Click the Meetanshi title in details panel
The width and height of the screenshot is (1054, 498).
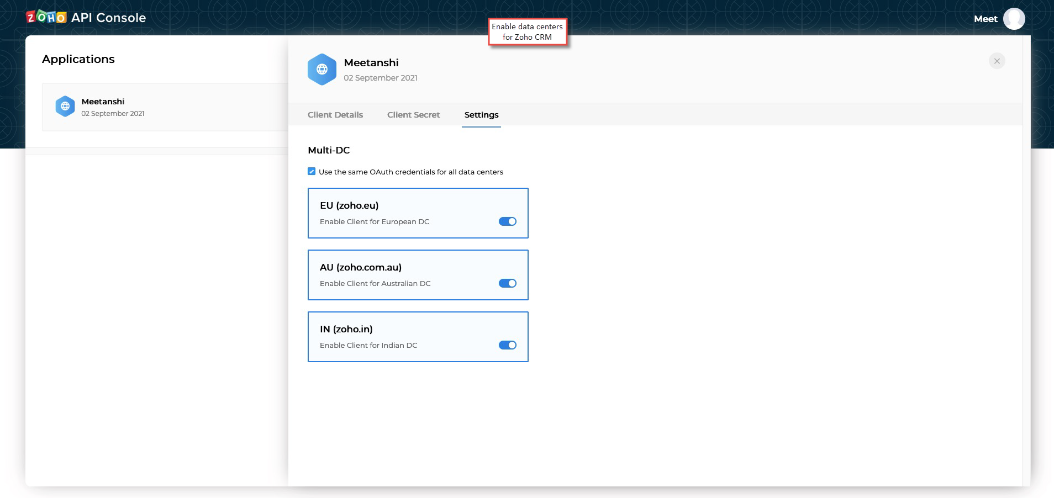[371, 63]
